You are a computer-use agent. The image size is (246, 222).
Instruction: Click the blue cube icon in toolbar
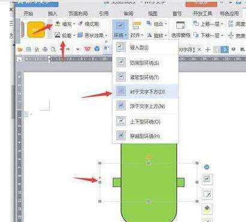pyautogui.click(x=97, y=49)
